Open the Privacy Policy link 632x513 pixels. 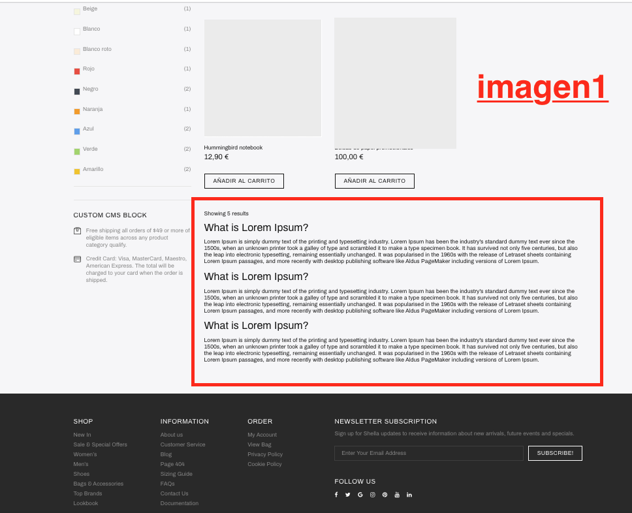[x=265, y=454]
